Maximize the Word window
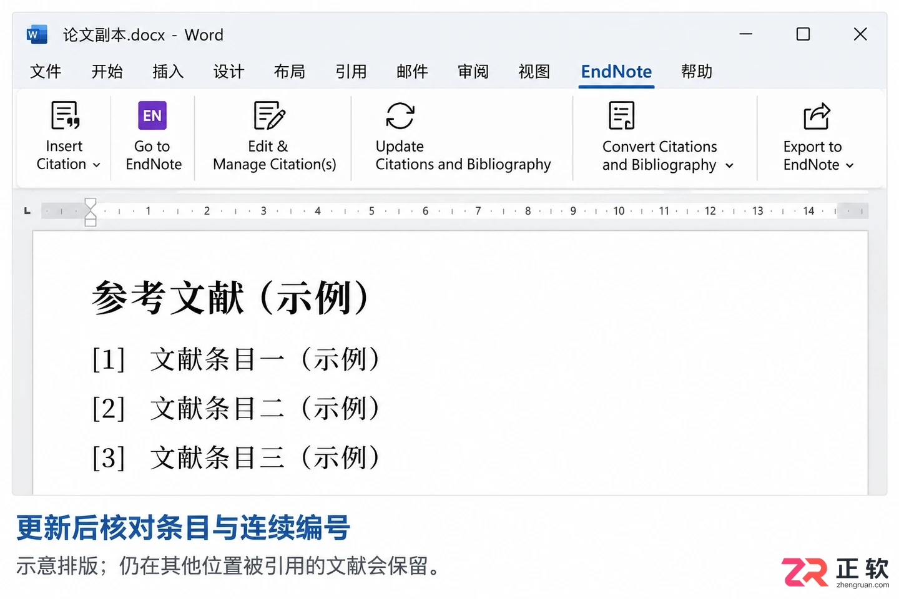899x599 pixels. 803,34
